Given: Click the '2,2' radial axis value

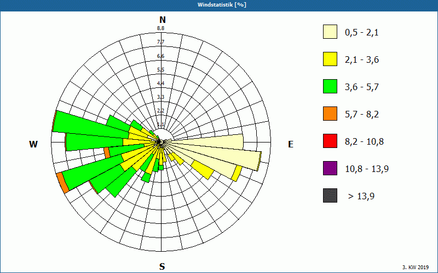Looking at the screenshot, I should point(160,111).
